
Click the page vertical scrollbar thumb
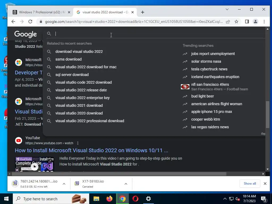coord(268,114)
